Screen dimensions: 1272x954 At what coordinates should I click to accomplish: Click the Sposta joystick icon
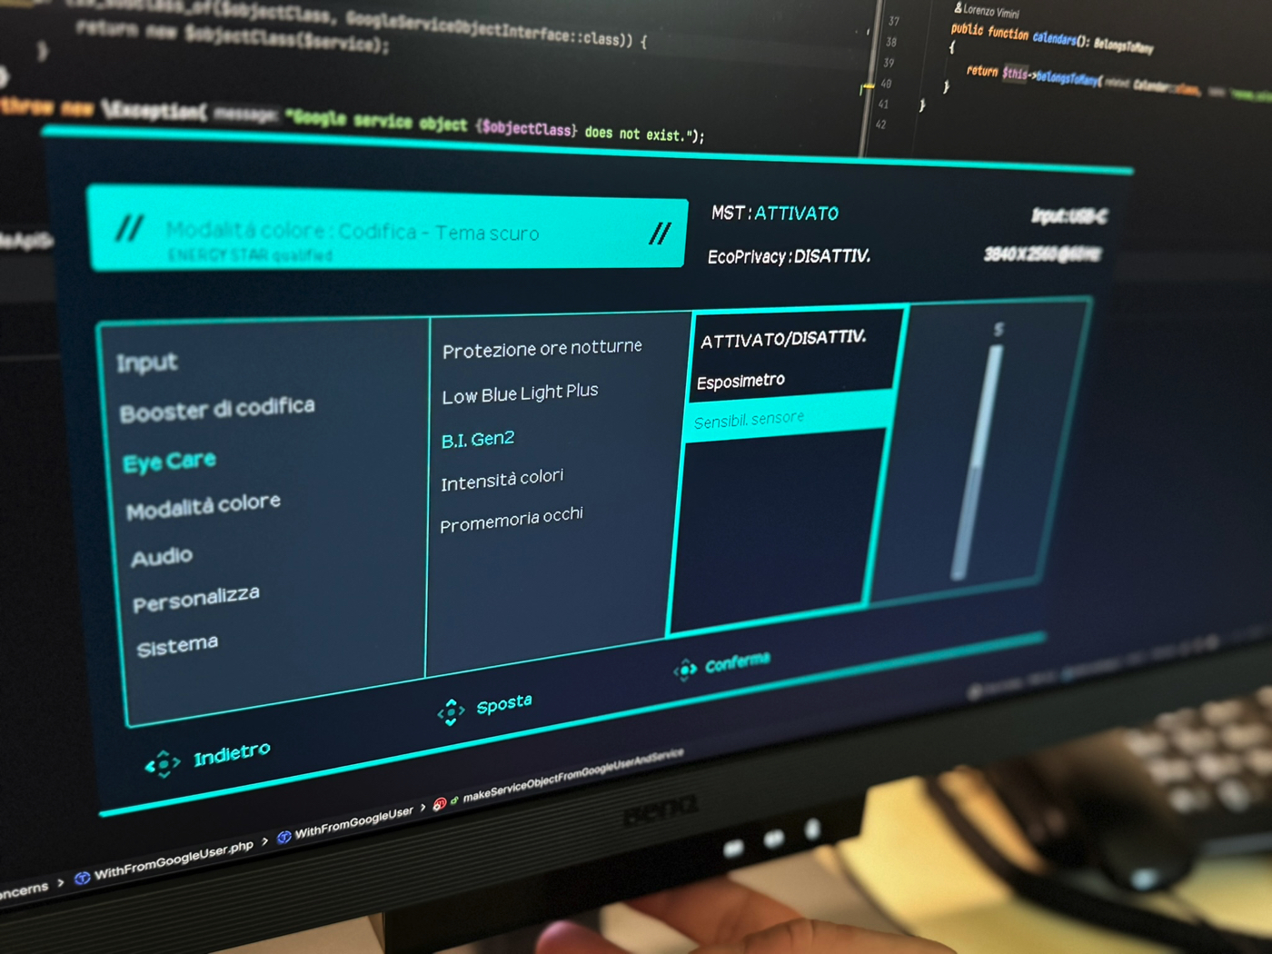[x=451, y=711]
